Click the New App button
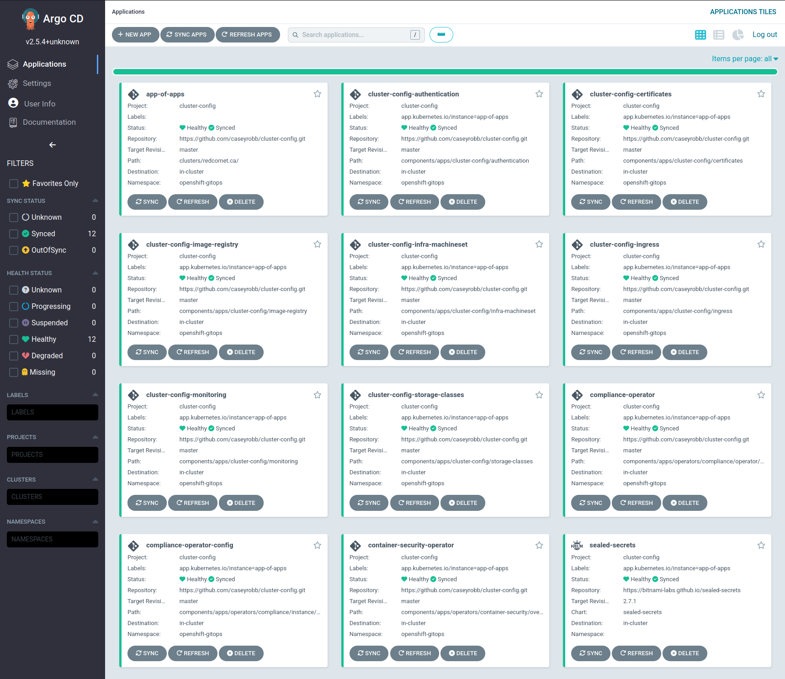Screen dimensions: 785x679 click(135, 35)
